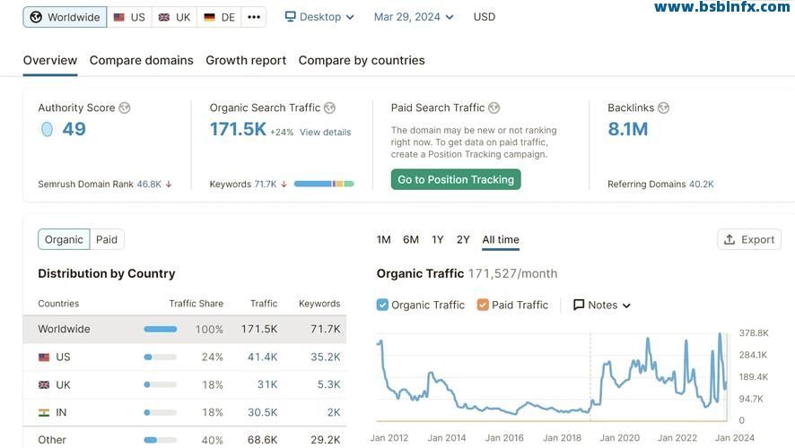
Task: Click the USD currency label
Action: 485,17
